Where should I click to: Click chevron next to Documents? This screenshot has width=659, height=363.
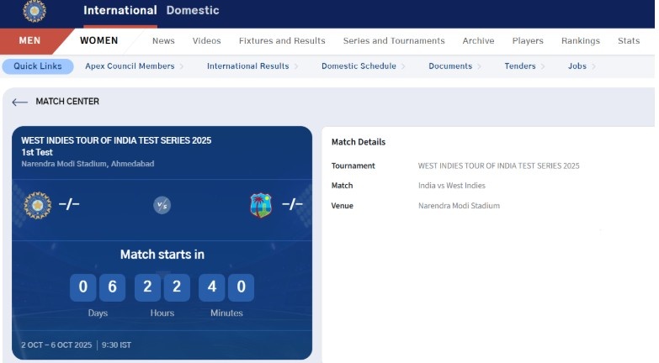pos(480,66)
